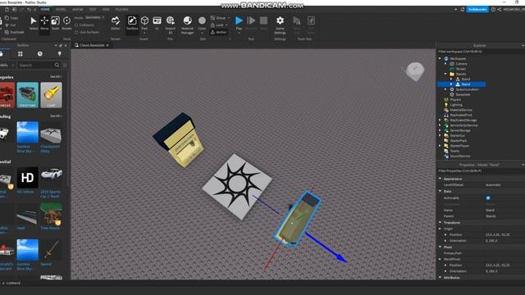Select the Tree House toolbox item

(x=51, y=214)
